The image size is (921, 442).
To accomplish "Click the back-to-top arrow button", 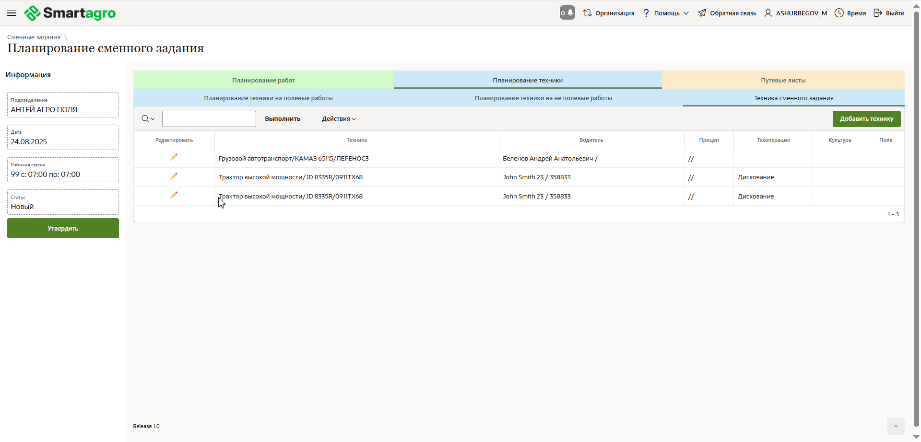I will click(895, 426).
